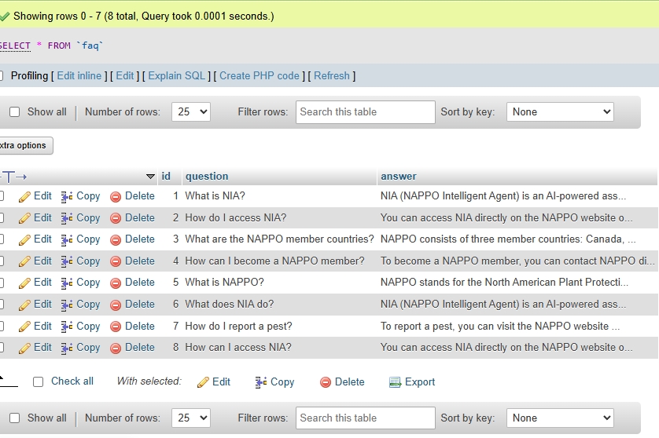Click the With selected Copy icon
659x438 pixels.
point(261,382)
